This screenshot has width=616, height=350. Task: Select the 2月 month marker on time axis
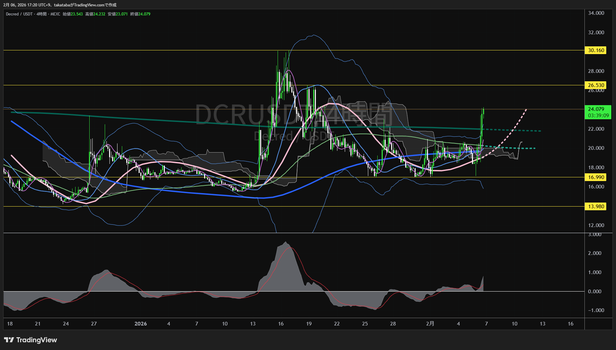pos(430,324)
